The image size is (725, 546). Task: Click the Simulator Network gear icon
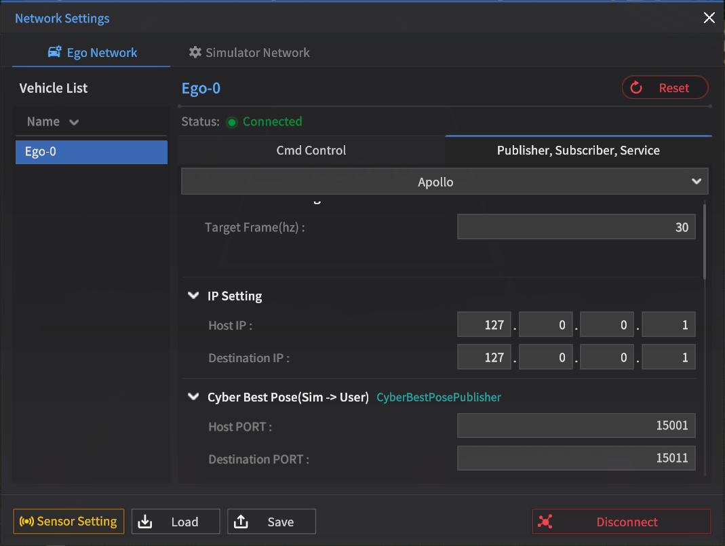pyautogui.click(x=195, y=52)
